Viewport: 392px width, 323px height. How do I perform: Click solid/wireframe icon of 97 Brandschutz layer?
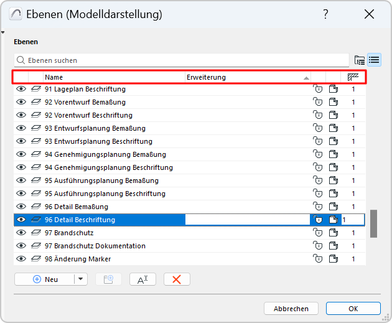pyautogui.click(x=334, y=233)
